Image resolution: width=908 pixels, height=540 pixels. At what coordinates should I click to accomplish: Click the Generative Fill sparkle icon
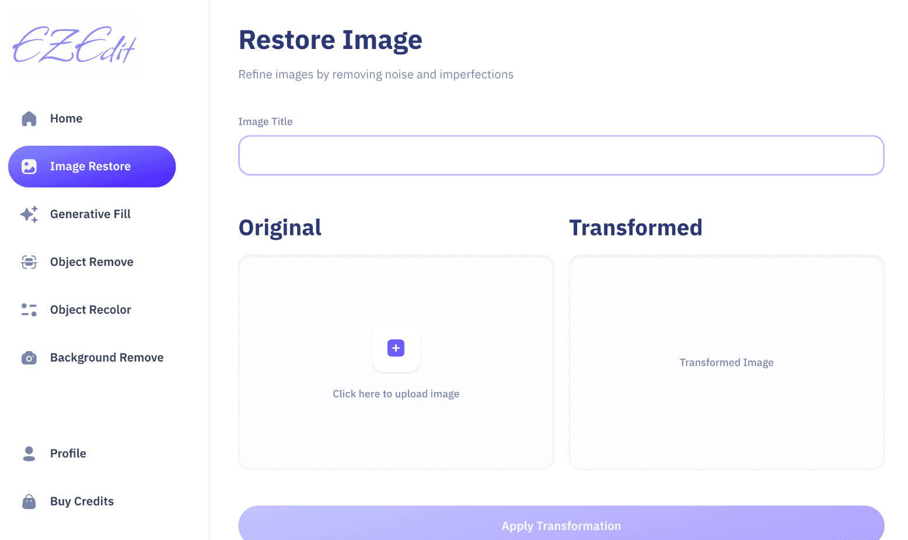pos(29,215)
